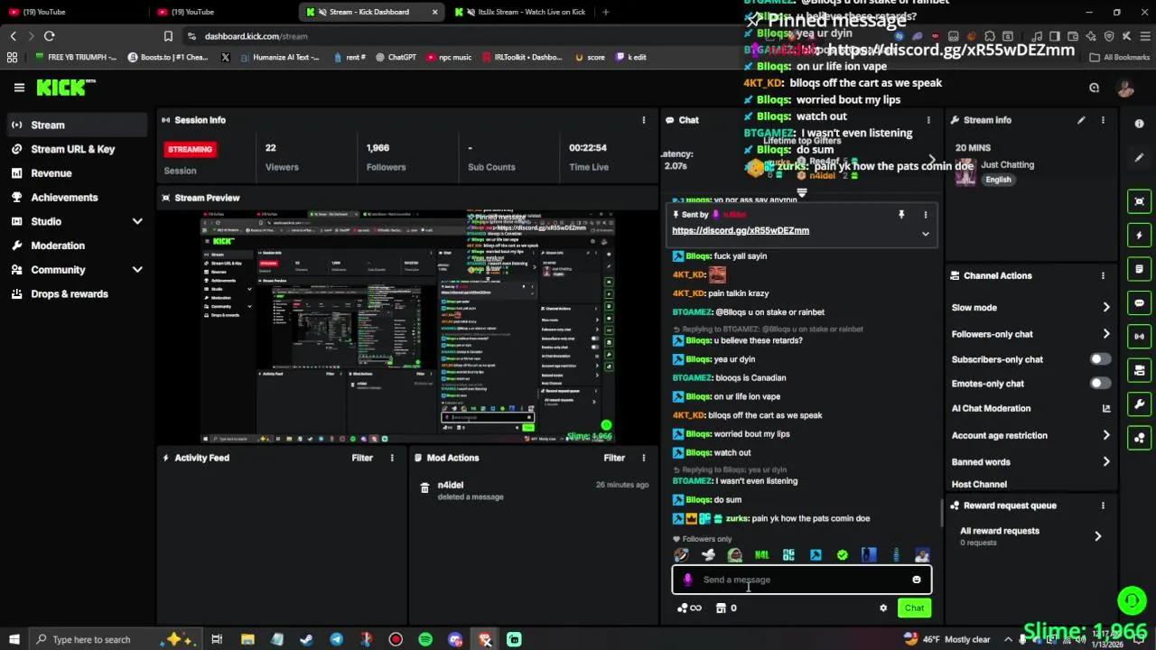Toggle Emotes-only chat switch

pos(1100,384)
